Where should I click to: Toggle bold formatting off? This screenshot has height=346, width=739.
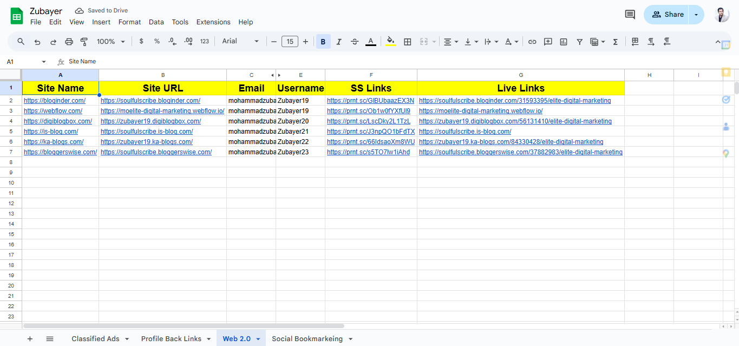(323, 41)
